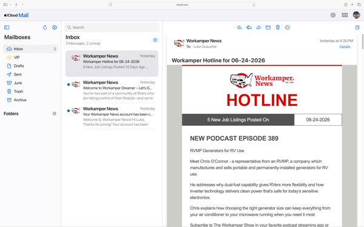Click the iCloud Mail logo
The image size is (364, 227).
[16, 15]
